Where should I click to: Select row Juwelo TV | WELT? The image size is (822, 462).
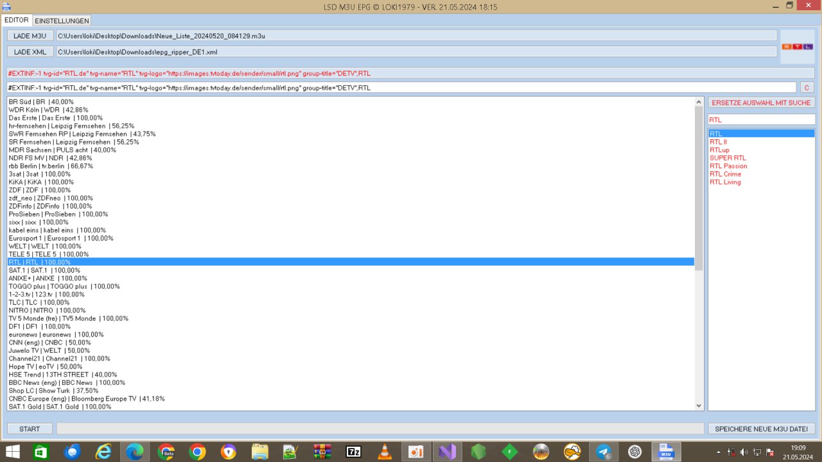(x=351, y=350)
